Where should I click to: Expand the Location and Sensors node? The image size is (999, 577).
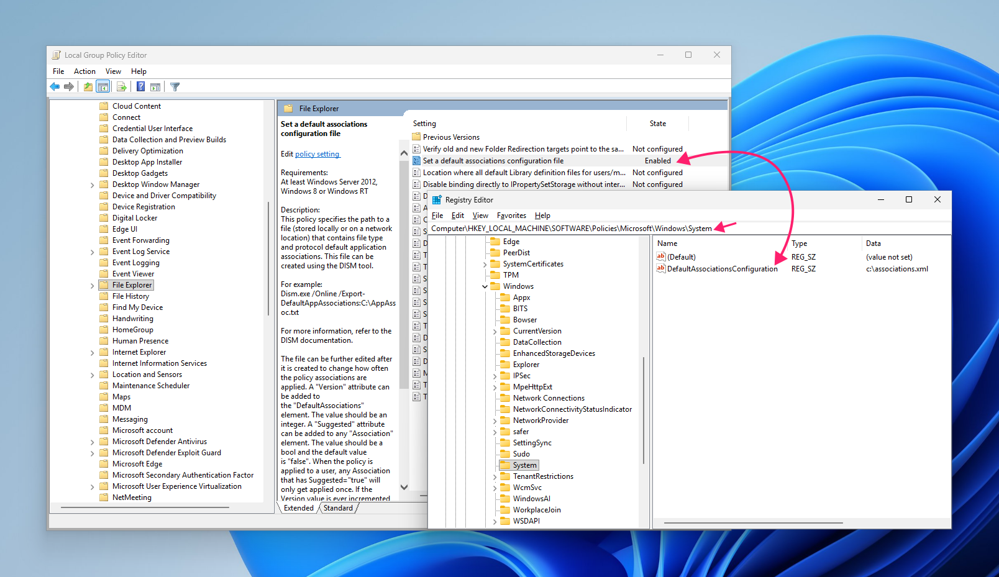pyautogui.click(x=93, y=375)
